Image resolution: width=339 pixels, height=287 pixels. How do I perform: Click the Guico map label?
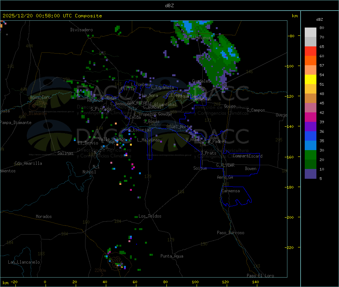(230, 106)
